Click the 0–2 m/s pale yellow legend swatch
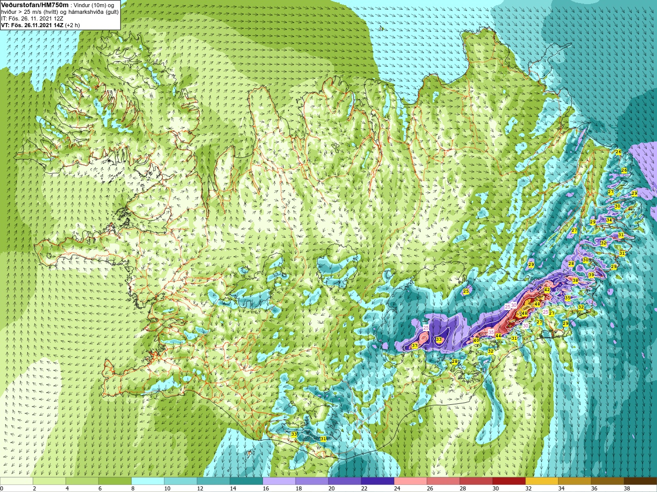 (x=16, y=481)
